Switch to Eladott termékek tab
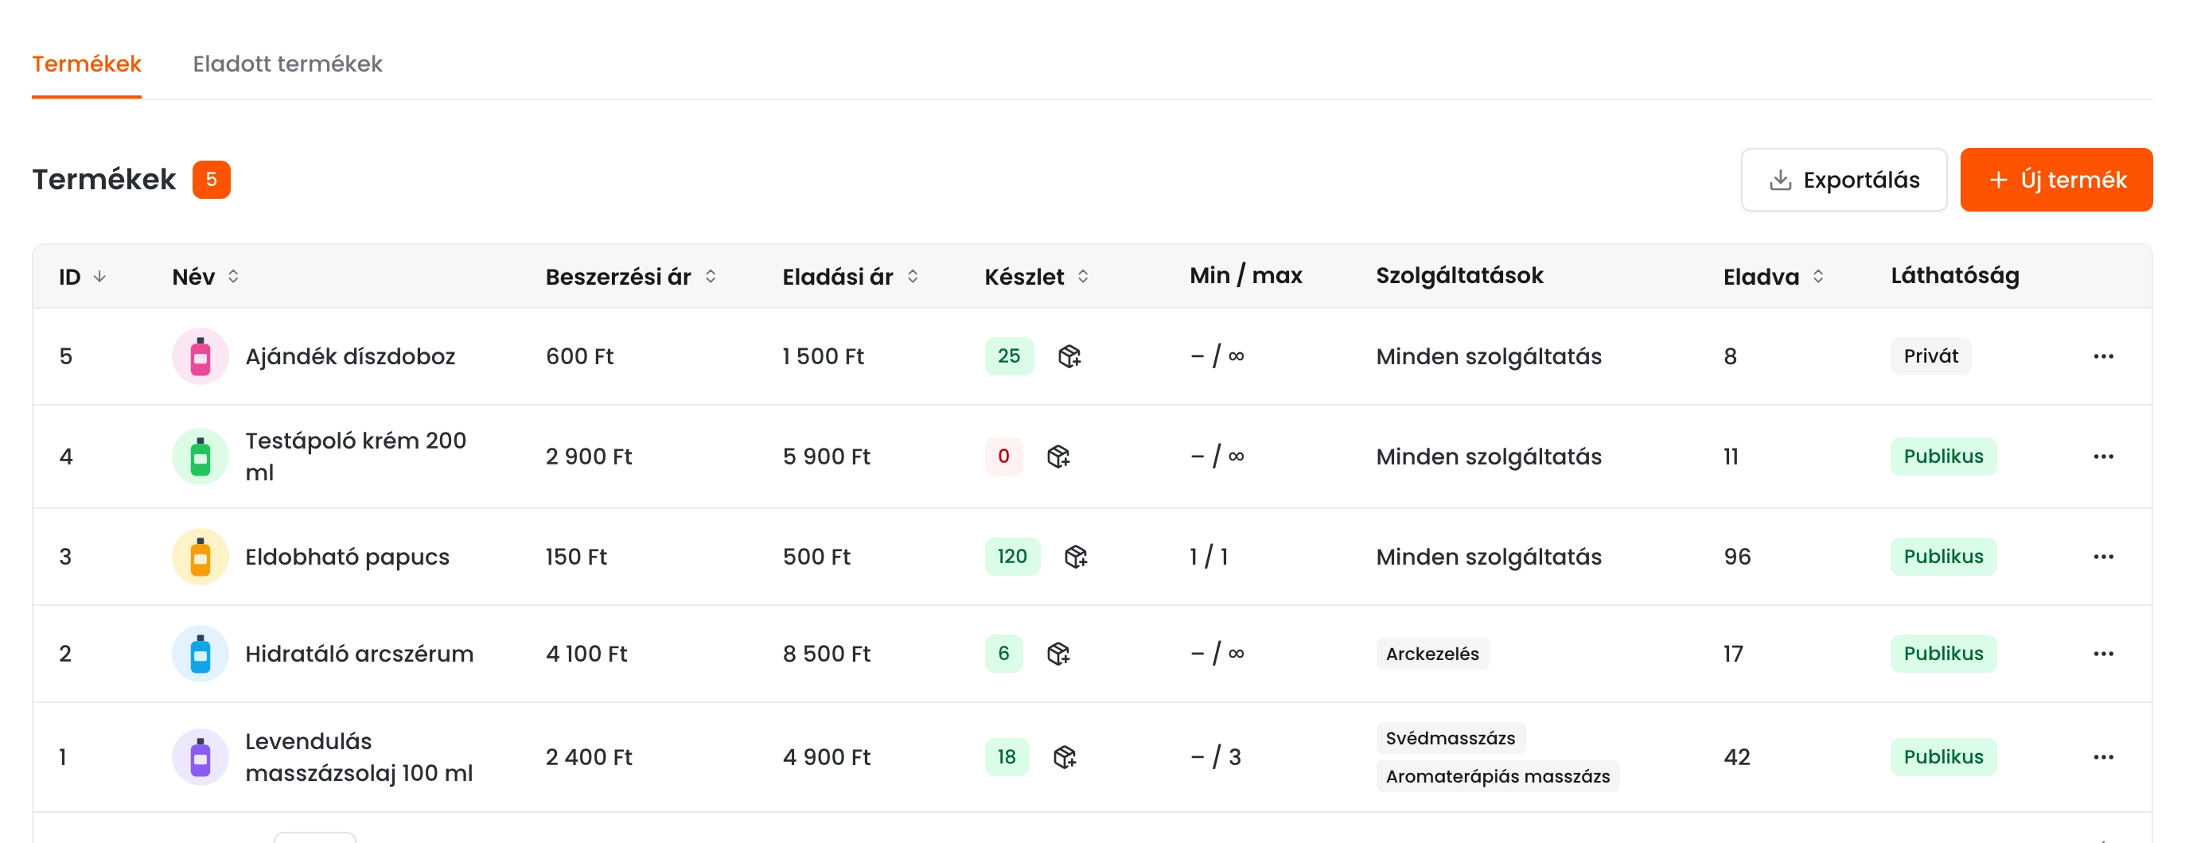2185x843 pixels. tap(287, 64)
